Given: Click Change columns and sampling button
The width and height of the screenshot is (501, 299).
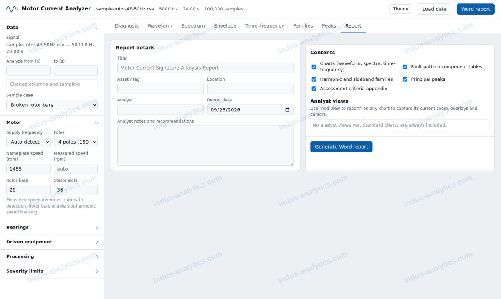Looking at the screenshot, I should click(52, 84).
